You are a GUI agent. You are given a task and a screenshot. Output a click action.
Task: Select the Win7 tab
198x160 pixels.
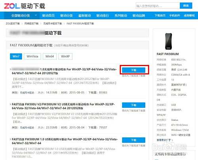(16, 56)
